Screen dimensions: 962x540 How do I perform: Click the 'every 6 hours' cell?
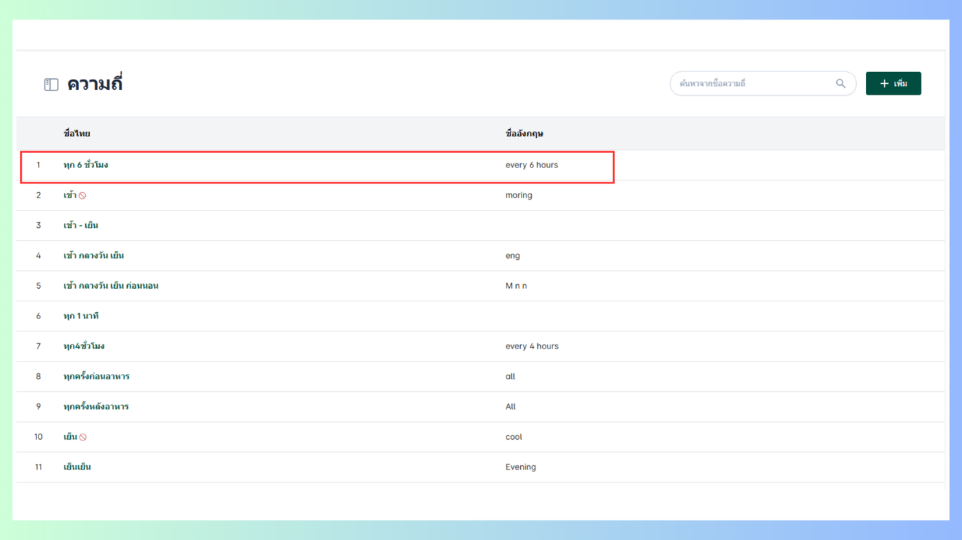point(532,165)
